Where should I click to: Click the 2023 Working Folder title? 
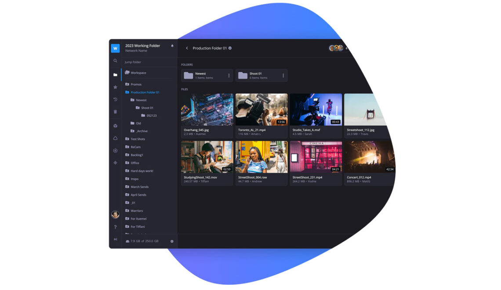pos(142,46)
